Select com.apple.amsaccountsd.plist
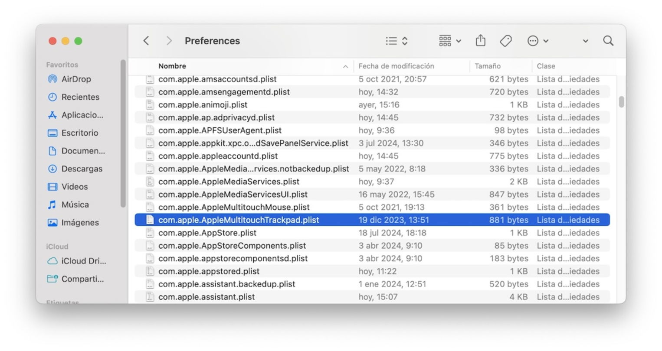The image size is (662, 351). pos(372,79)
